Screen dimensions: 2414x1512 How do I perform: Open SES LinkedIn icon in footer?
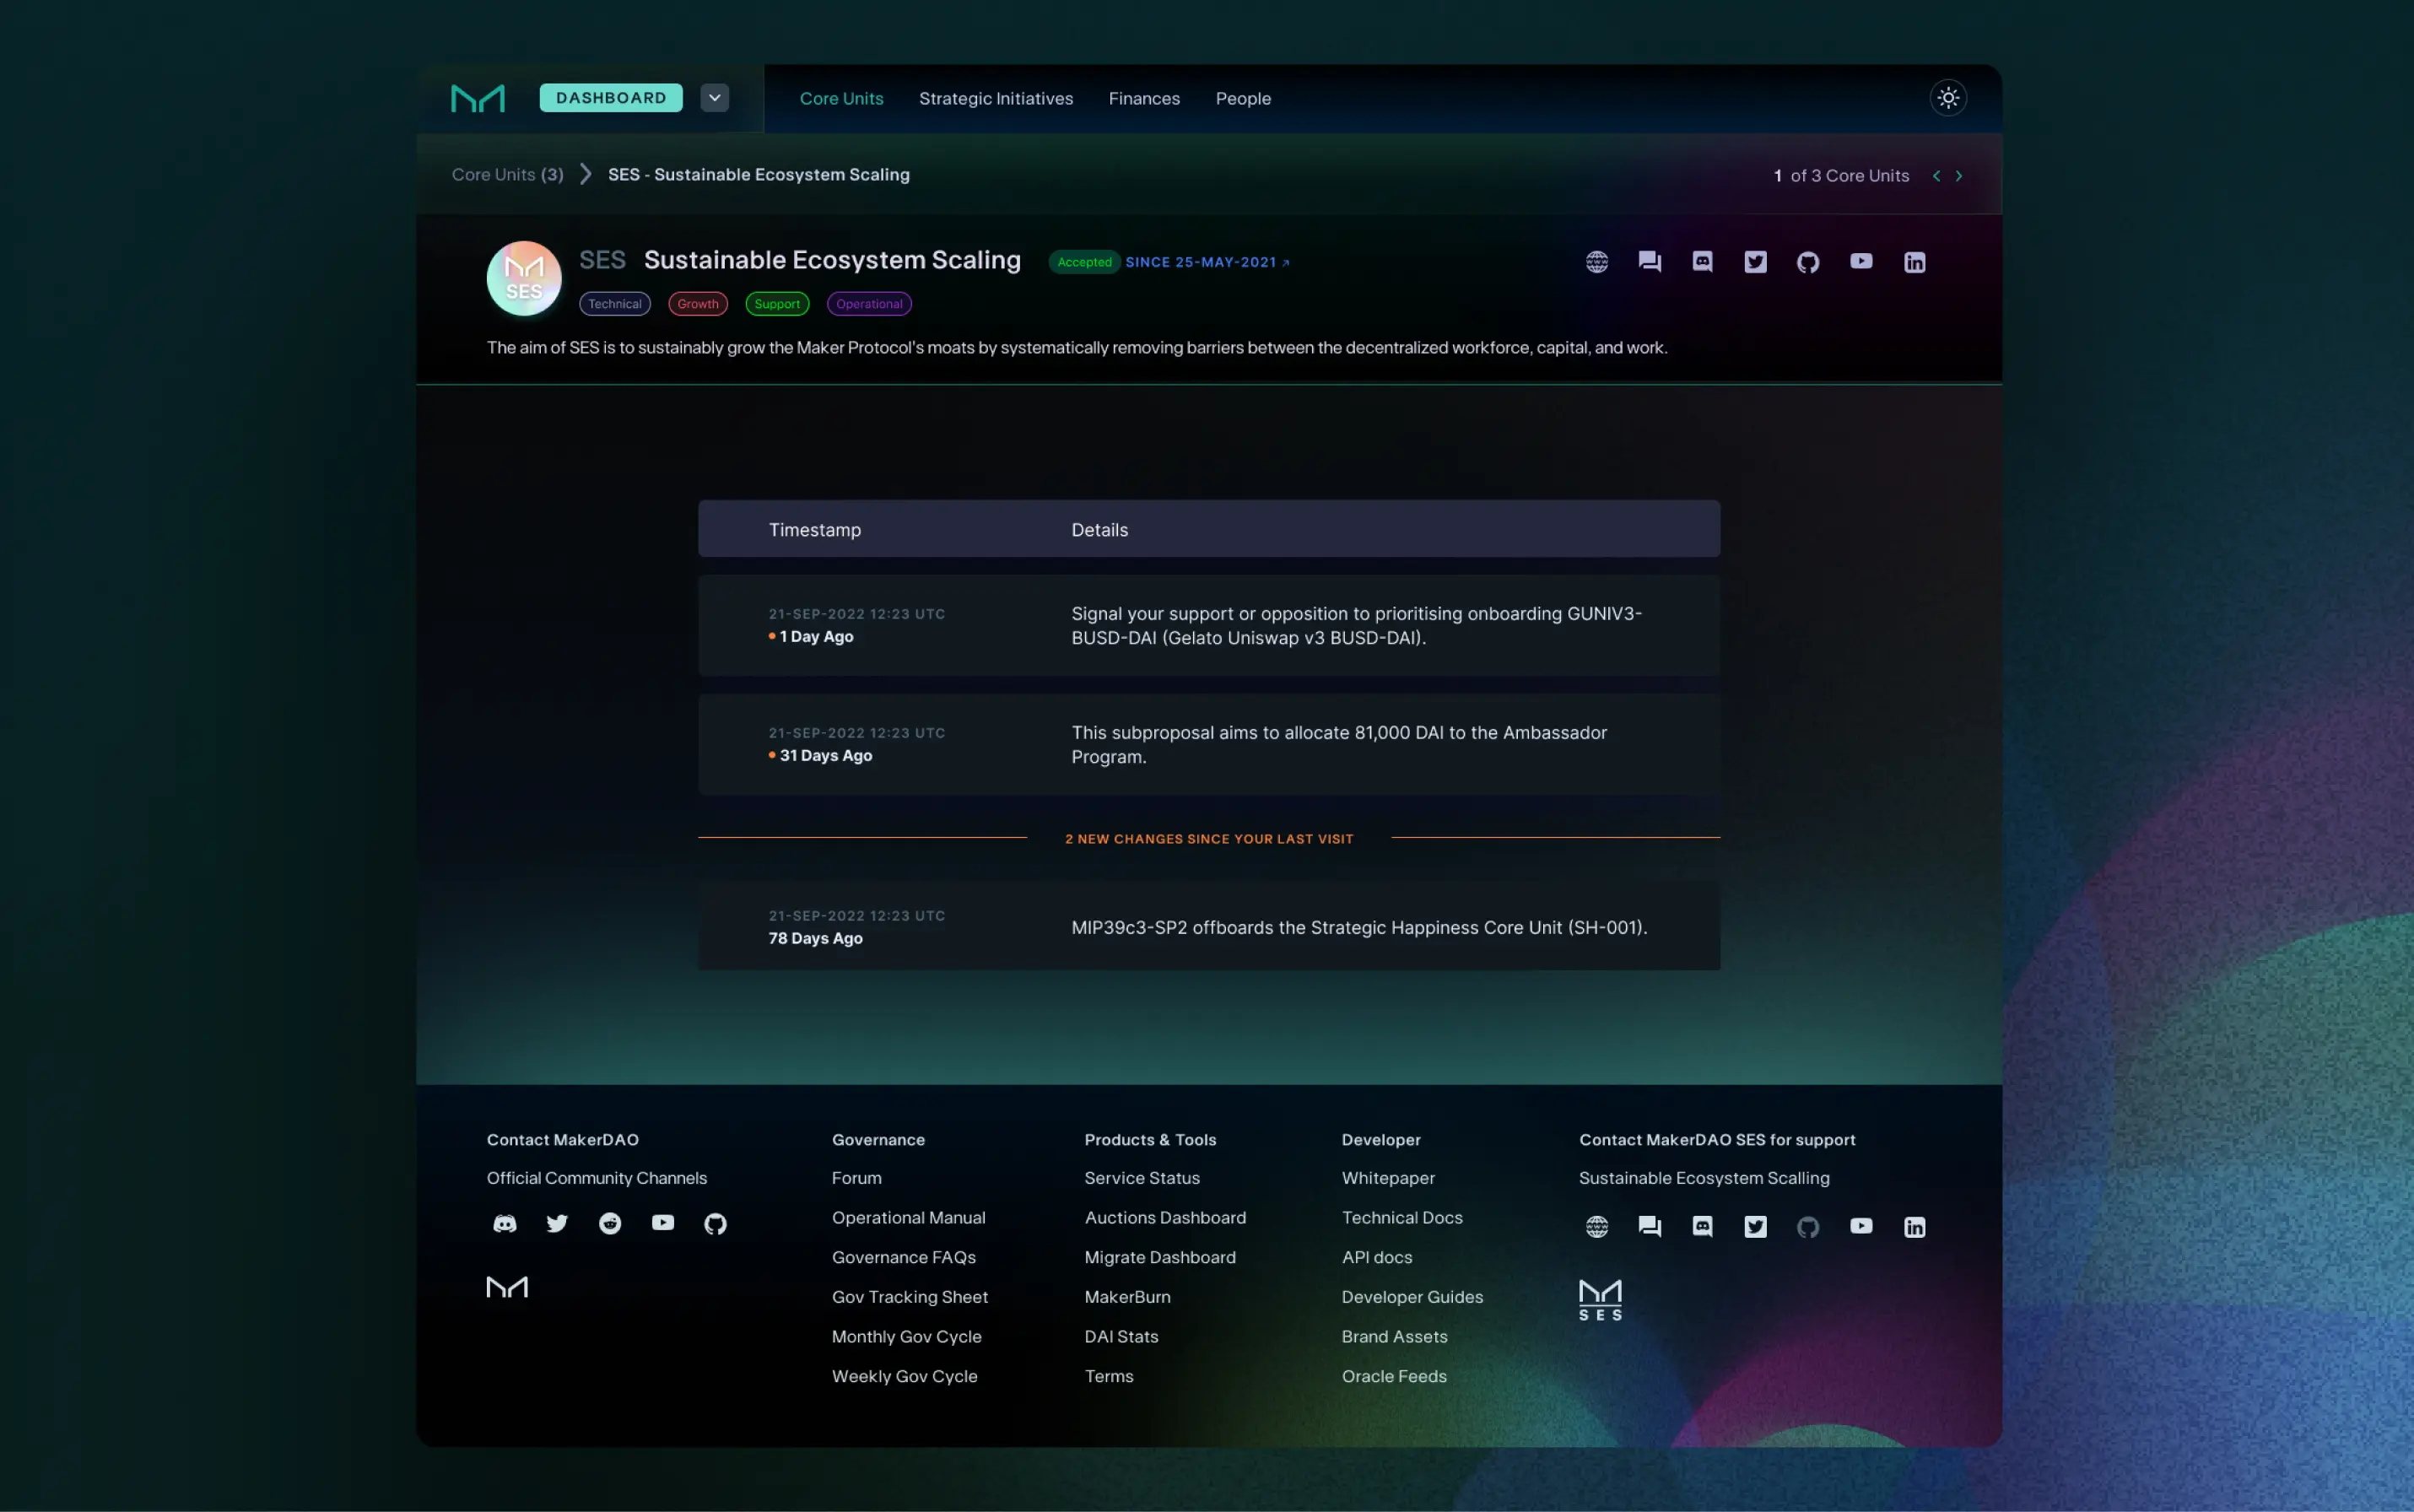click(1914, 1227)
